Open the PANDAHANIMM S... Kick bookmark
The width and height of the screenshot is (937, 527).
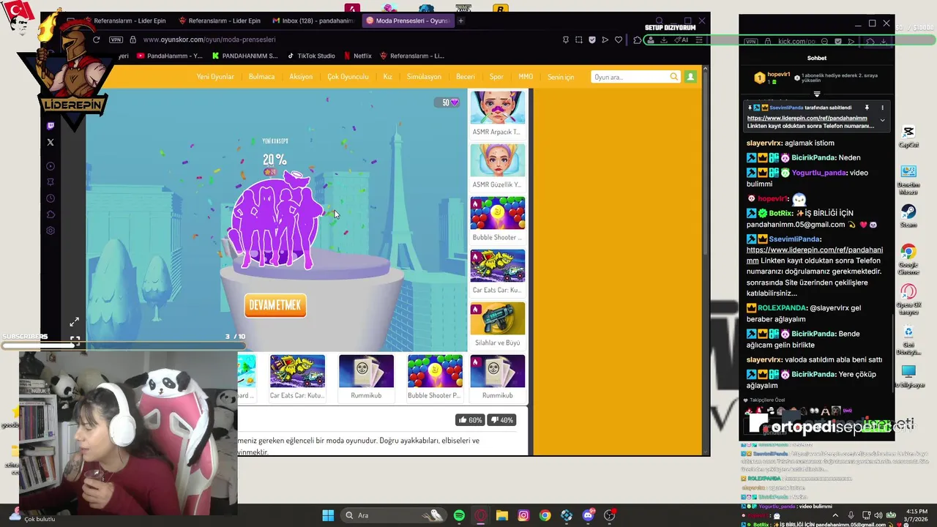[245, 56]
